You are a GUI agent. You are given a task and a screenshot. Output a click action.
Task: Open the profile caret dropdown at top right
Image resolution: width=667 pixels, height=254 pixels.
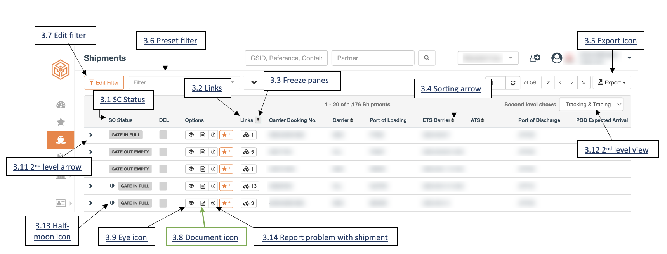(x=629, y=58)
